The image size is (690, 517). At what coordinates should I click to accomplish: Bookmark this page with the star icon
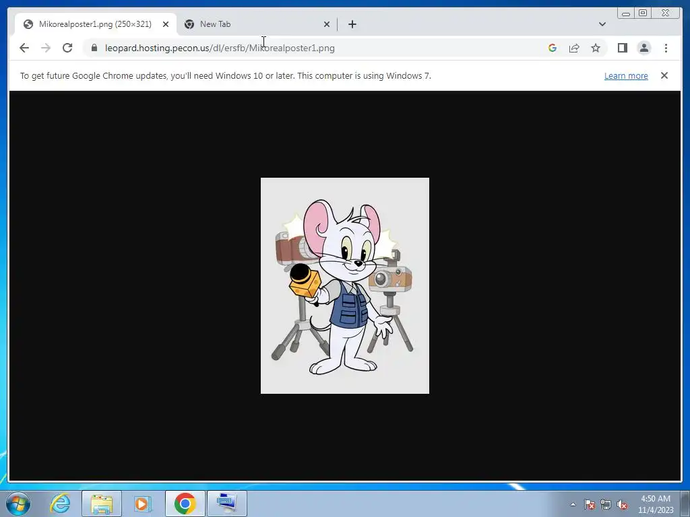(x=596, y=48)
